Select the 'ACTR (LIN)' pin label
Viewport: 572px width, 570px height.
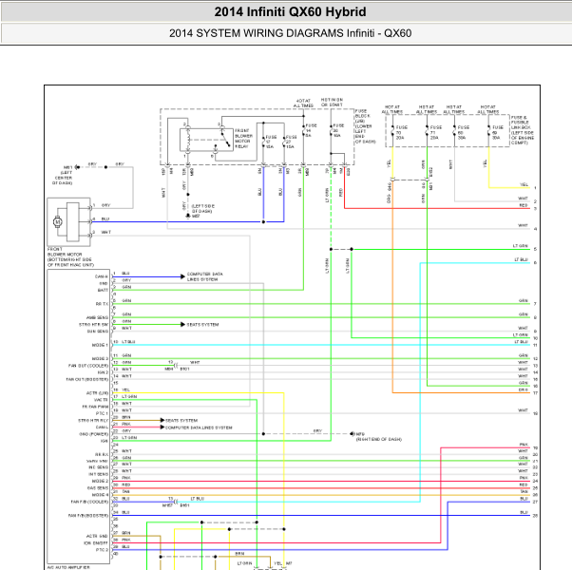click(x=98, y=392)
